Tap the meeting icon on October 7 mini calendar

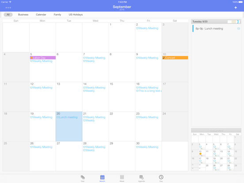point(229,147)
